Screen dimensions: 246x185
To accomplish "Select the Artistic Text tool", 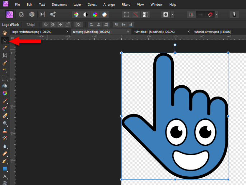I will tap(5, 176).
